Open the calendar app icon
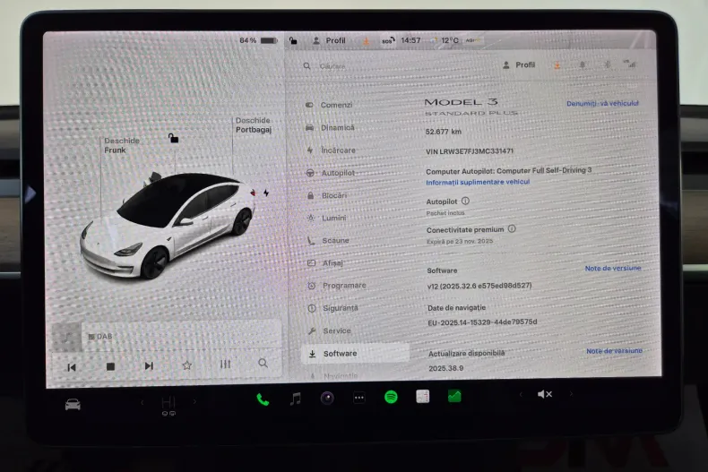The width and height of the screenshot is (708, 472). coord(423,397)
